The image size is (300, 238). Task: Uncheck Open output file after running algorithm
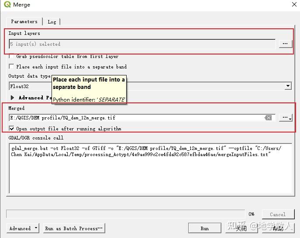point(11,128)
